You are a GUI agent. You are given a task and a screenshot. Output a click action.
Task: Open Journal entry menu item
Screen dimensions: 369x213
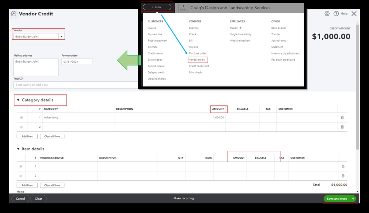coord(279,40)
